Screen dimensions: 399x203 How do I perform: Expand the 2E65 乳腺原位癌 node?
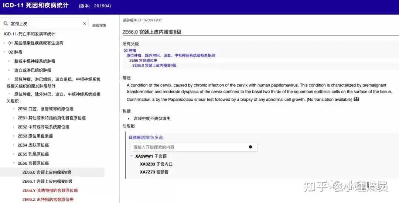coord(14,154)
